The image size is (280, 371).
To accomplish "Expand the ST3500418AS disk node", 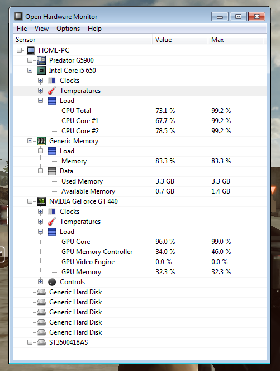I will (30, 342).
